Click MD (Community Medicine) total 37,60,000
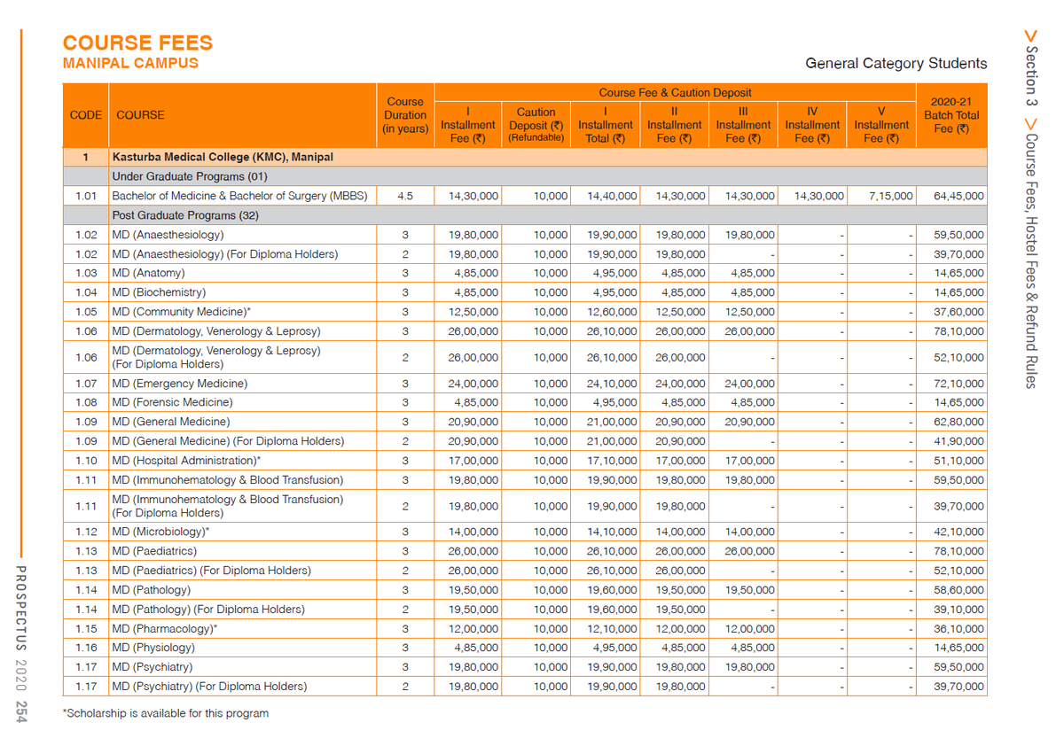The image size is (1064, 738). [958, 312]
